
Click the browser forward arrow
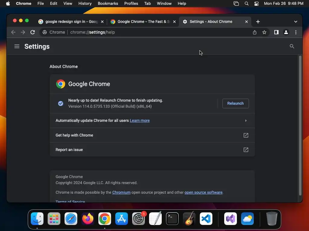click(23, 32)
